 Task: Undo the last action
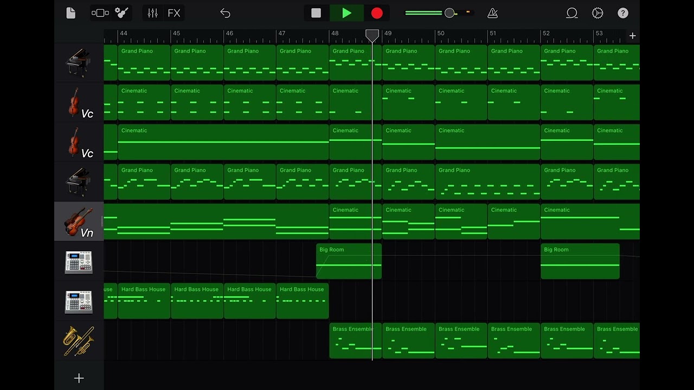tap(225, 13)
